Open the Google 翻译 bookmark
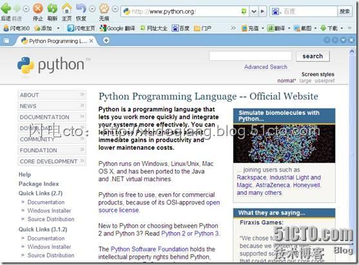The height and width of the screenshot is (265, 359). [x=117, y=28]
